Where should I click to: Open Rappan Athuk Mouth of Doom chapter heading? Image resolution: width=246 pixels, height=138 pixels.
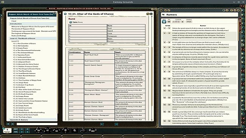[32, 18]
